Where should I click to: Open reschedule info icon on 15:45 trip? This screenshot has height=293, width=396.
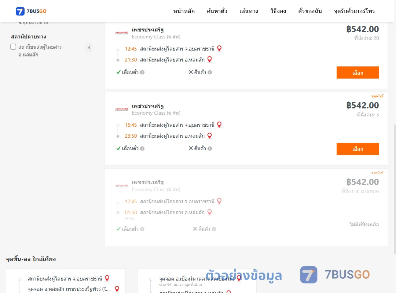[142, 149]
